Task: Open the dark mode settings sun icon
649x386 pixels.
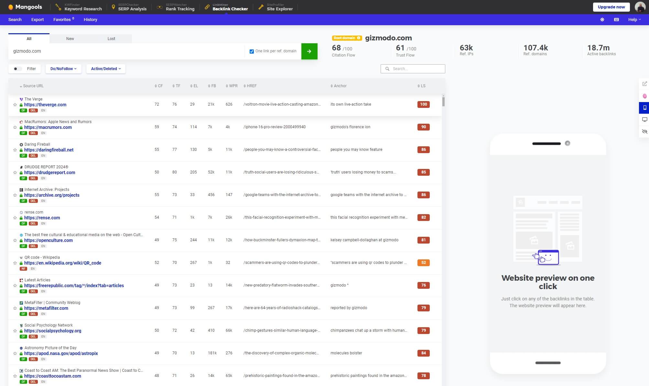Action: tap(602, 20)
